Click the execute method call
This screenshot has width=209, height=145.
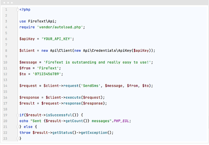[x=73, y=97]
